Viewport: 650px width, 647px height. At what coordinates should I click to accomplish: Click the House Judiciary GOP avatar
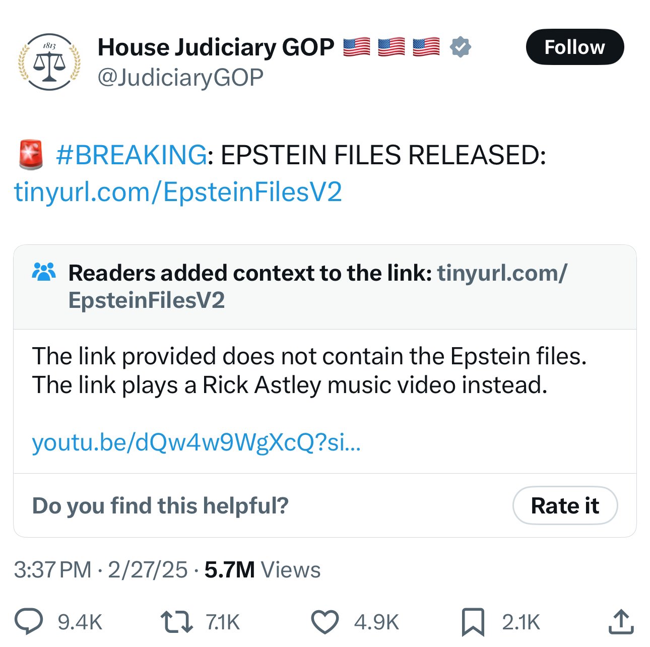coord(49,62)
